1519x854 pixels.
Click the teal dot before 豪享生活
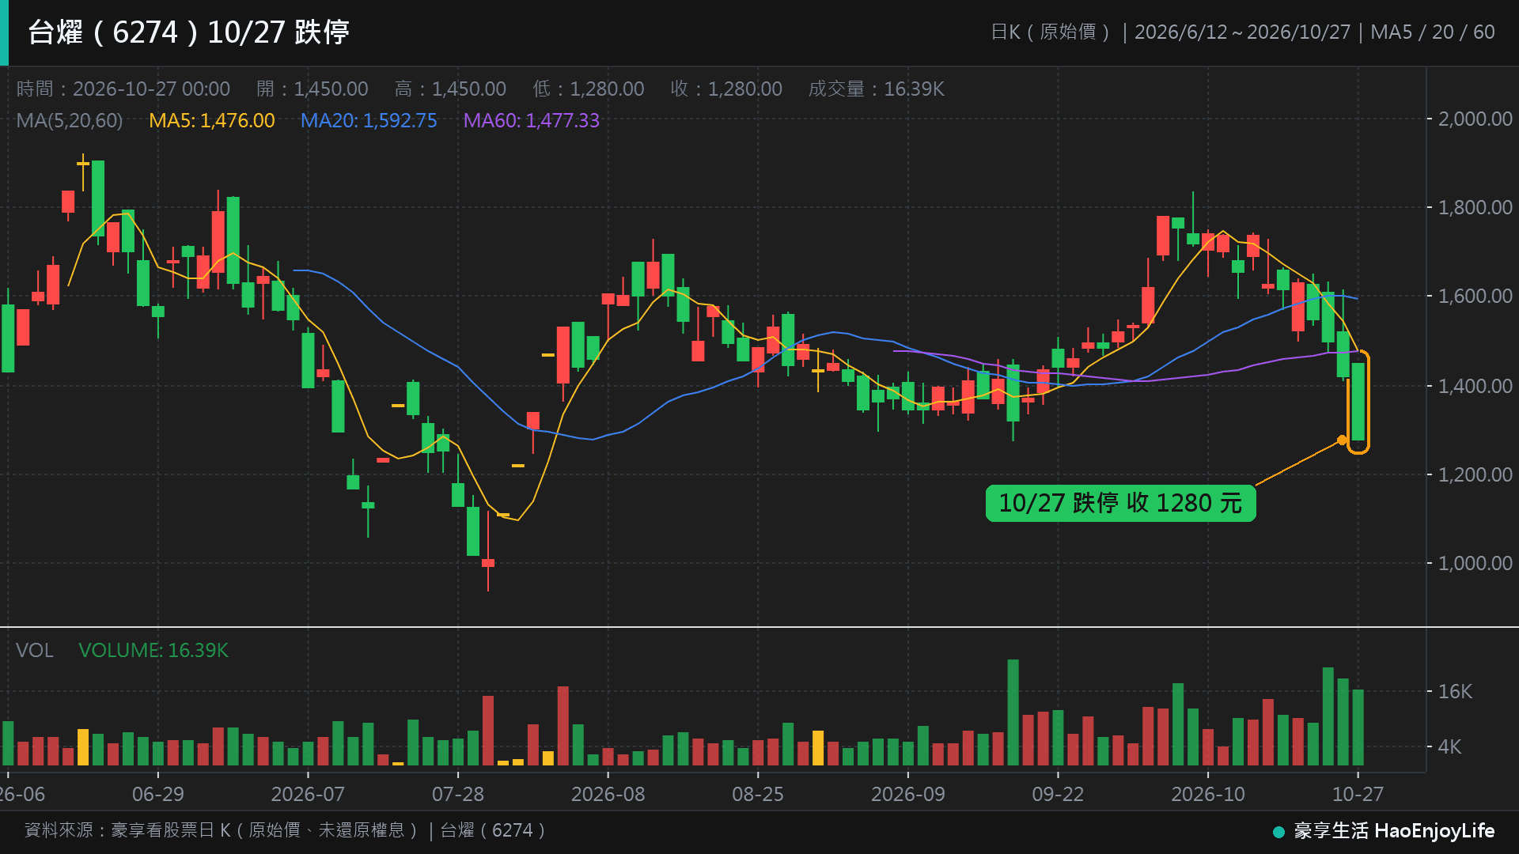(x=1278, y=832)
